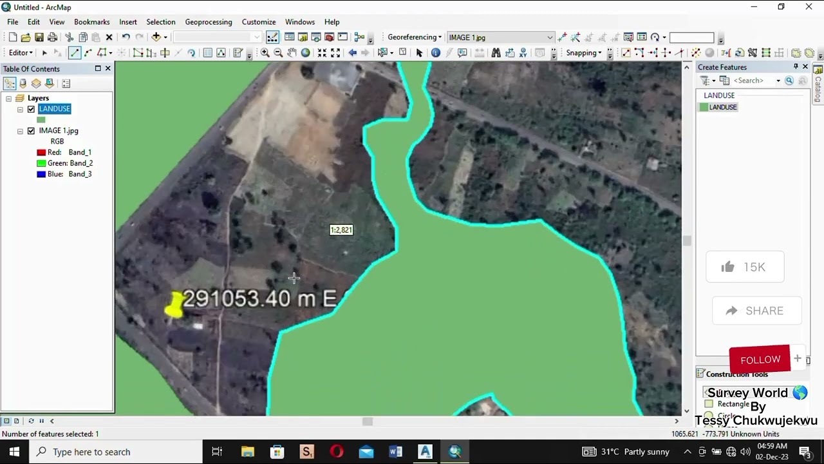Open ModelBuilder window icon

359,37
